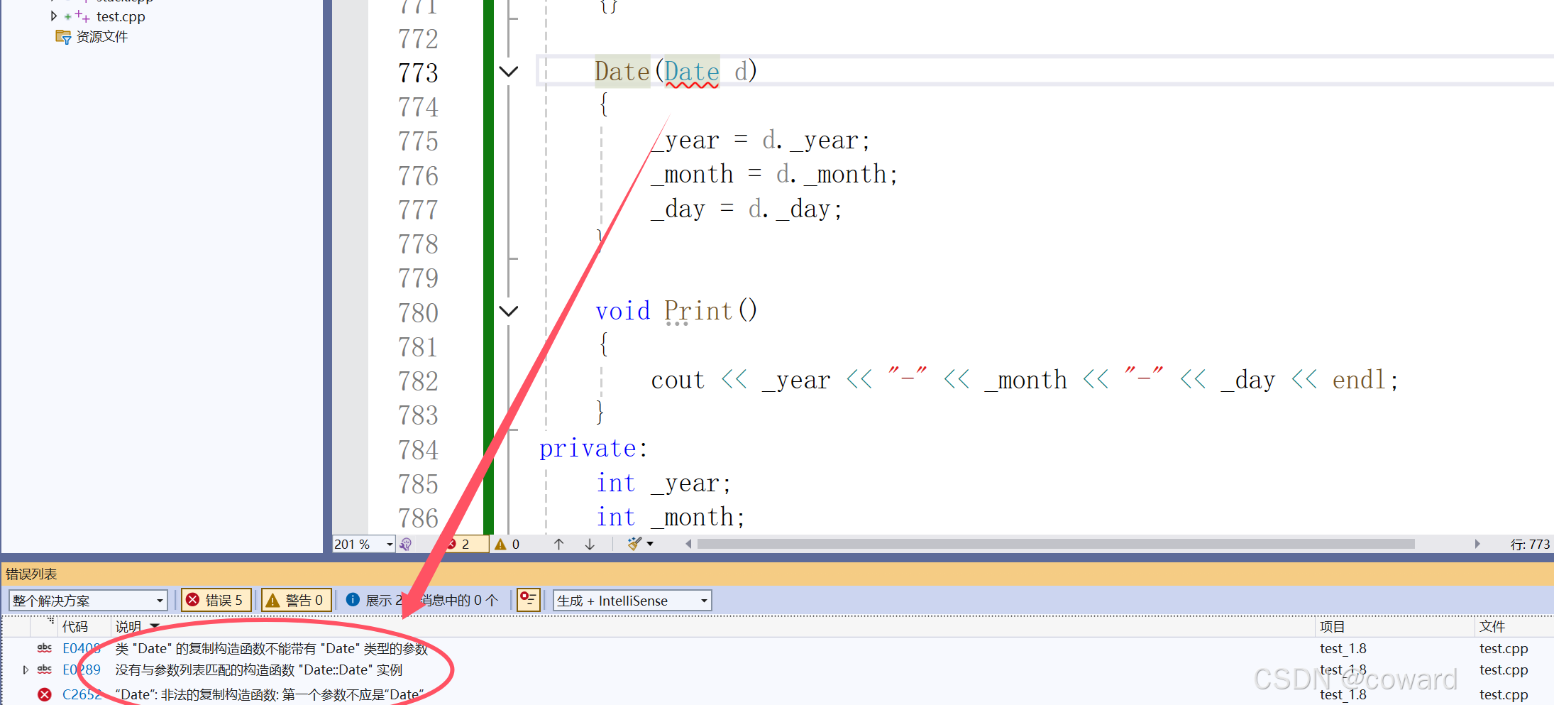
Task: Click the E0289 IntelliSense abc icon
Action: tap(45, 670)
